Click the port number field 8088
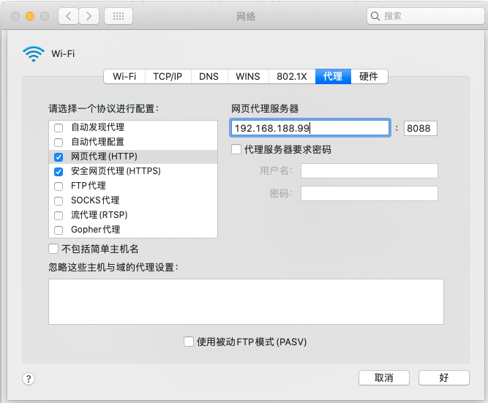Image resolution: width=488 pixels, height=403 pixels. point(420,128)
